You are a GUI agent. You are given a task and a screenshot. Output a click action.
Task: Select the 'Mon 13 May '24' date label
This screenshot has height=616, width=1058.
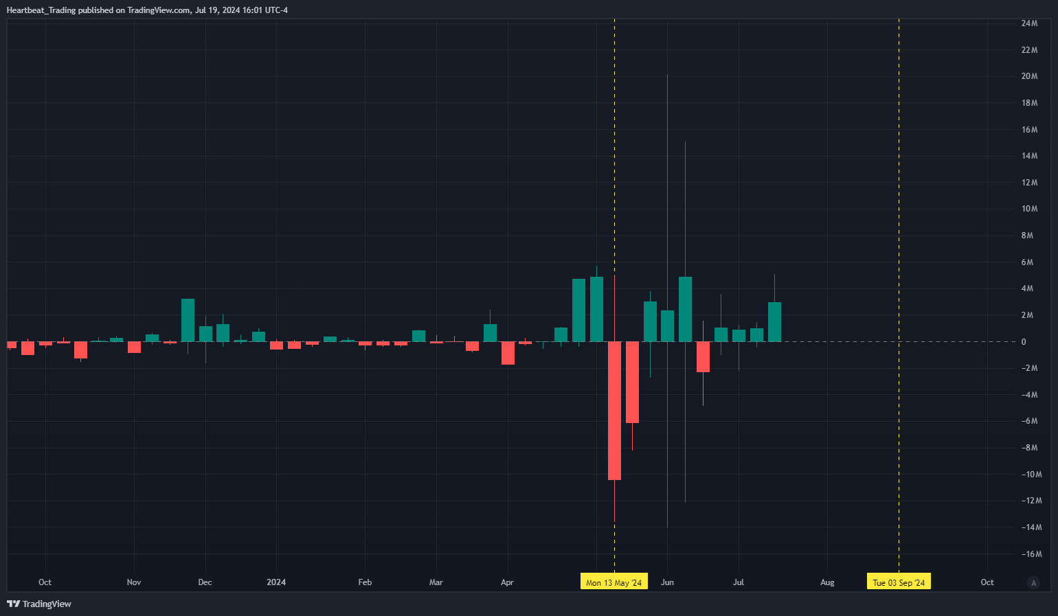pos(614,582)
